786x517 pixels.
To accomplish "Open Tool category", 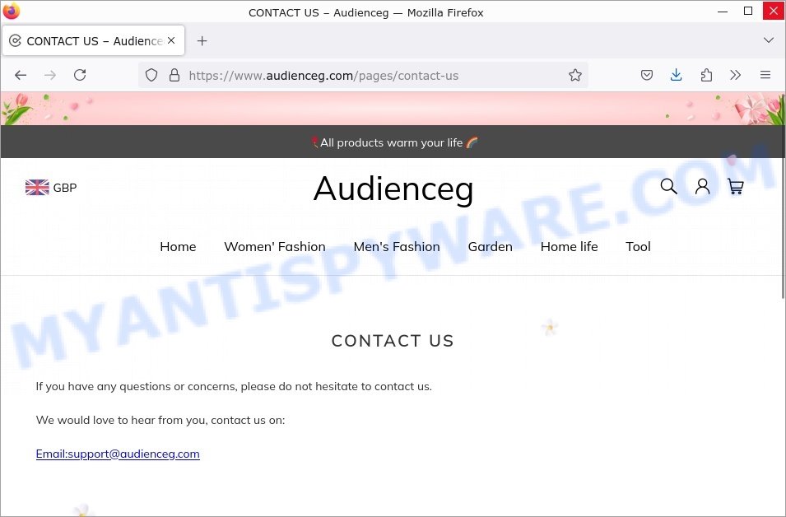I will (x=638, y=247).
